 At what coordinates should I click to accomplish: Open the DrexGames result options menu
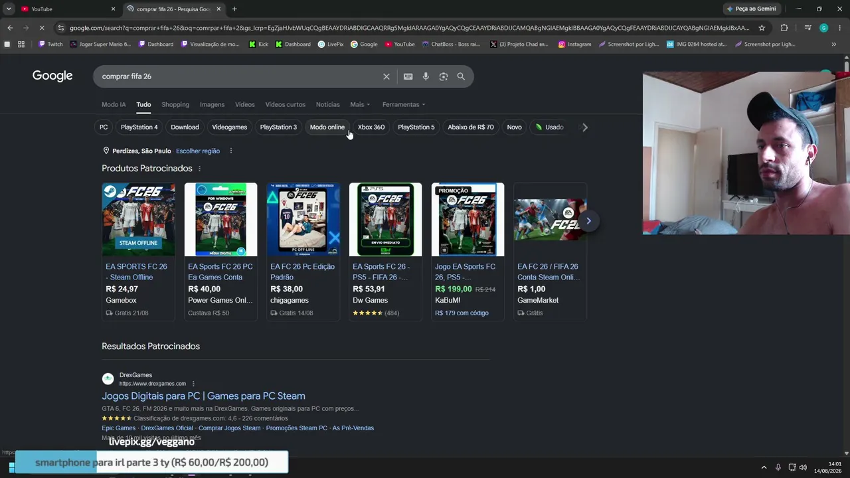(x=194, y=384)
